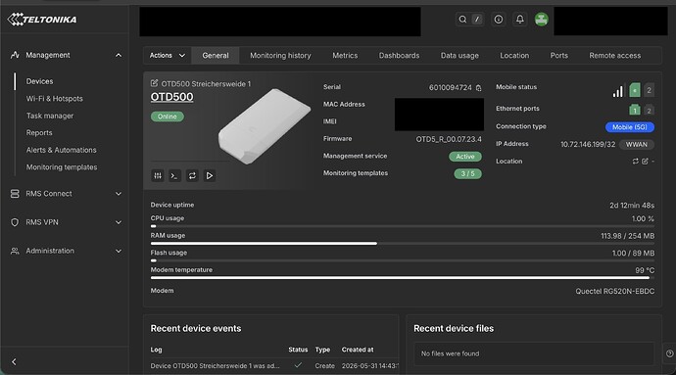Edit the location pencil icon
Viewport: 676px width, 375px height.
coord(645,162)
